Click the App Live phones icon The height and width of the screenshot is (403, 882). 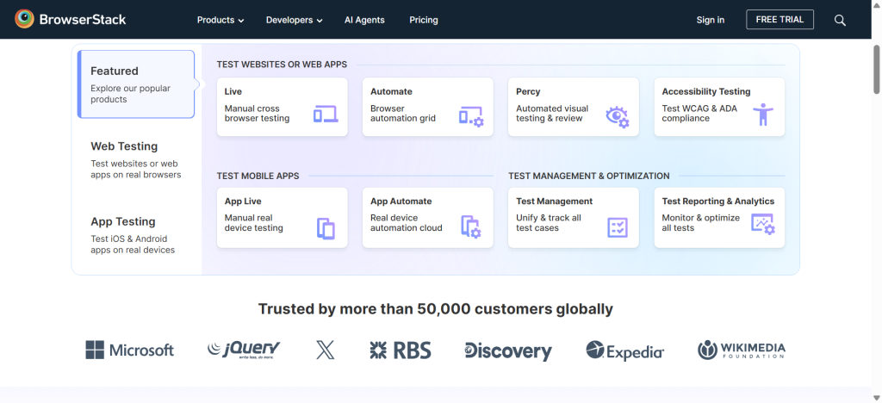(x=326, y=229)
